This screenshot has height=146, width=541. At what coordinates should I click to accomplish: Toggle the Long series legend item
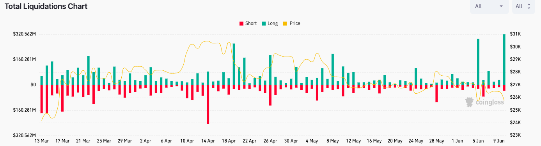(270, 23)
